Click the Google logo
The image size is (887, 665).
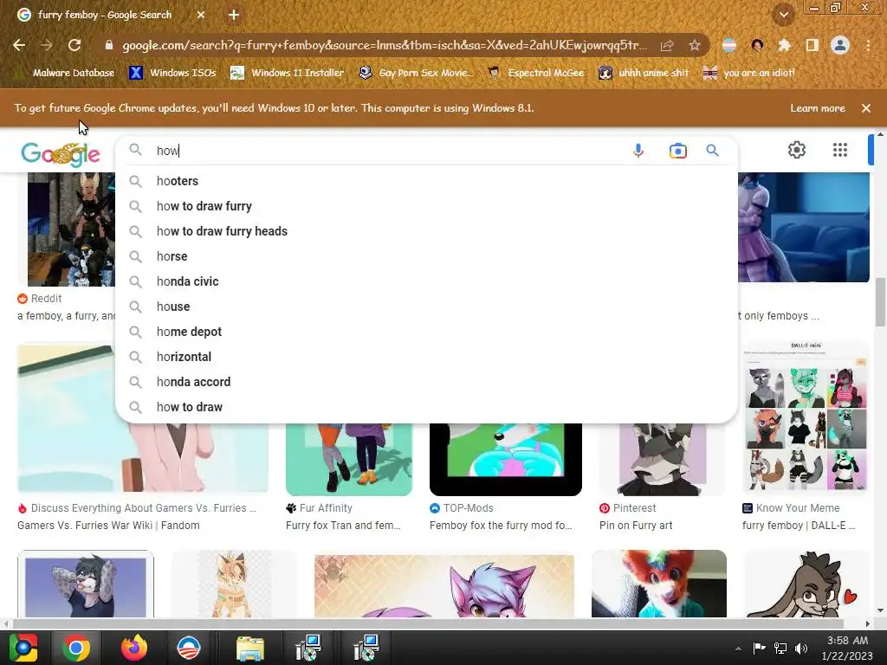coord(60,154)
